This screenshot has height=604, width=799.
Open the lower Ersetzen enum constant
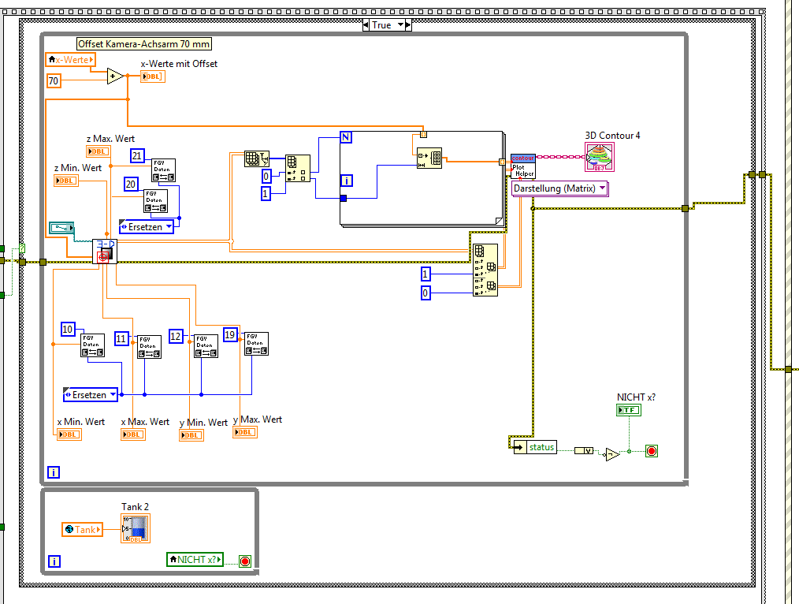tap(90, 395)
